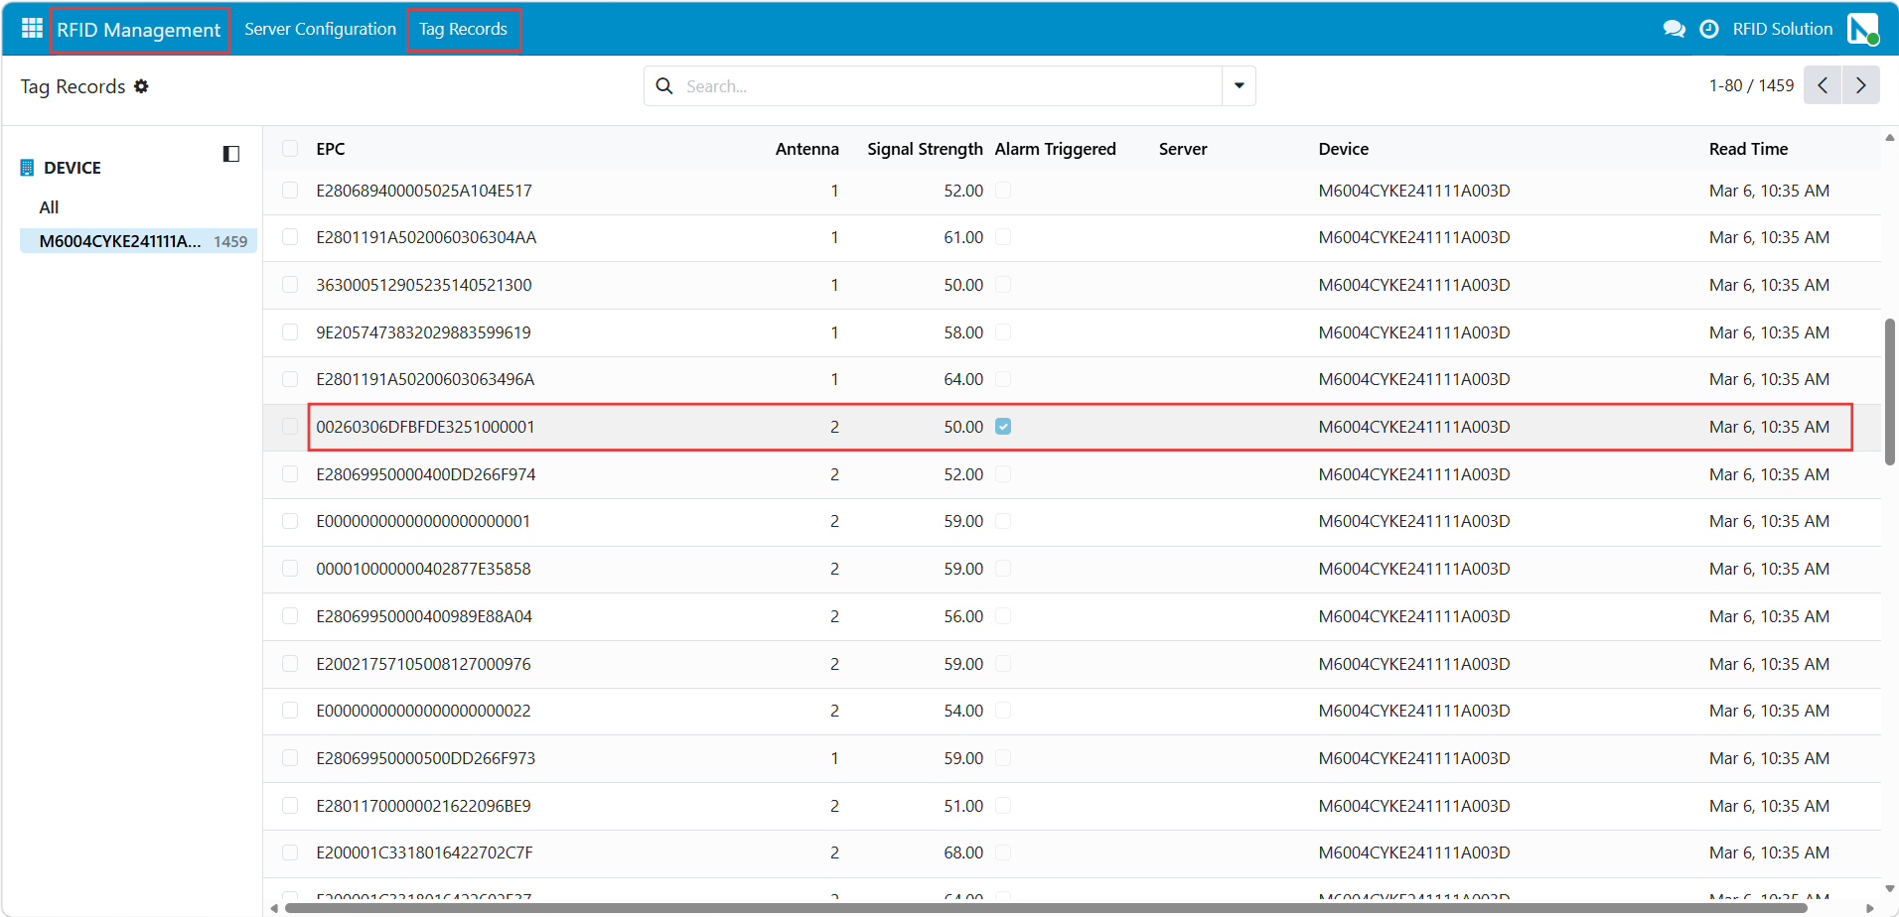Viewport: 1899px width, 917px height.
Task: Select All devices filter
Action: (x=49, y=207)
